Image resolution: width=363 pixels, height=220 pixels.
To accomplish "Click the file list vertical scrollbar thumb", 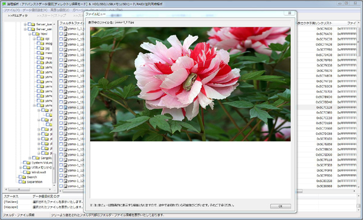I will (358, 42).
